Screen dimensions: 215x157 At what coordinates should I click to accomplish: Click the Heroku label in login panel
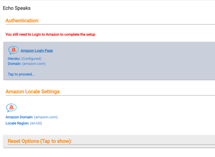coord(14,59)
